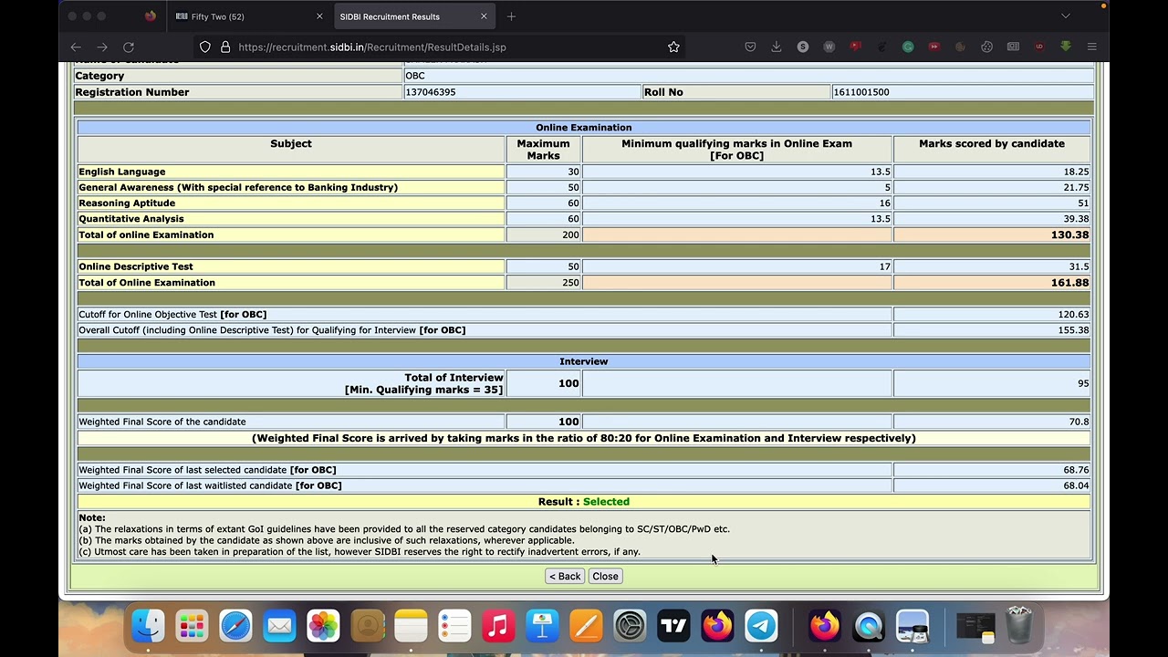Open Photos app in the dock
Screen dimensions: 1168x657
tap(323, 626)
